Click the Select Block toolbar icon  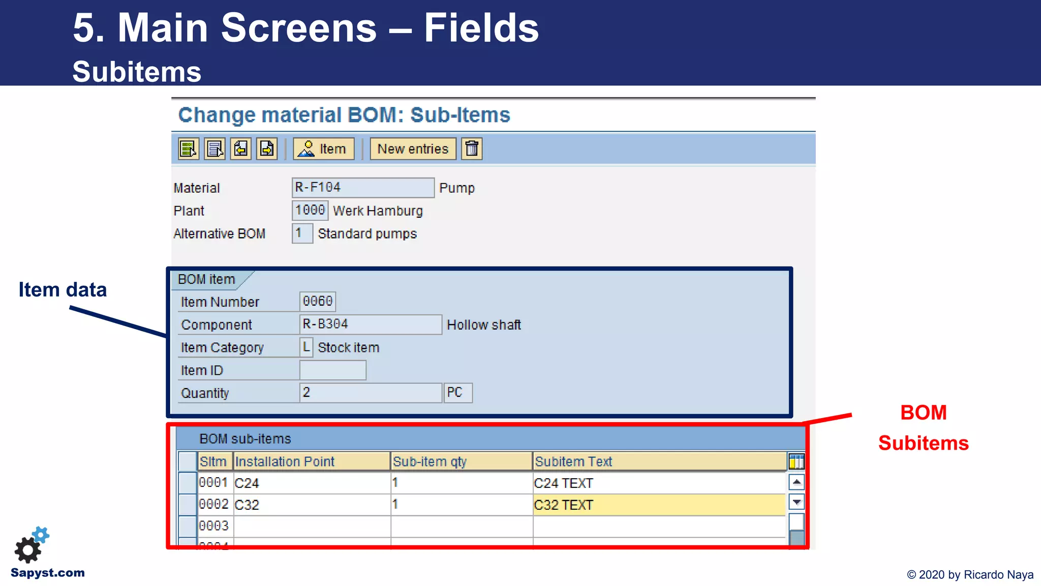point(215,149)
